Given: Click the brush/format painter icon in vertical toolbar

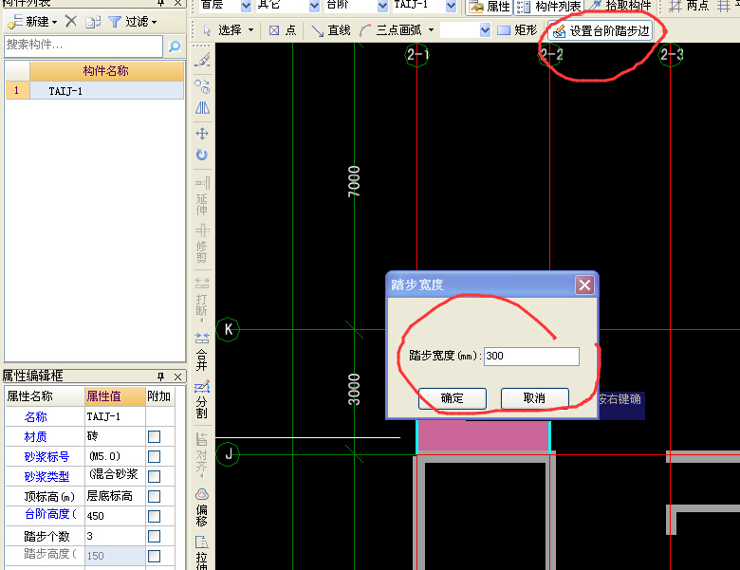Looking at the screenshot, I should coord(202,60).
